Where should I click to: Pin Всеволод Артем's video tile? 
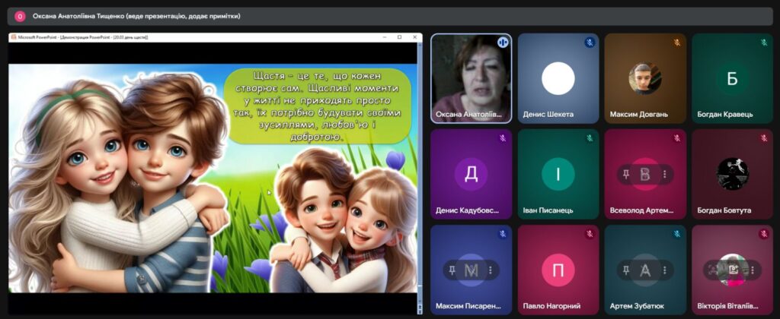(626, 174)
